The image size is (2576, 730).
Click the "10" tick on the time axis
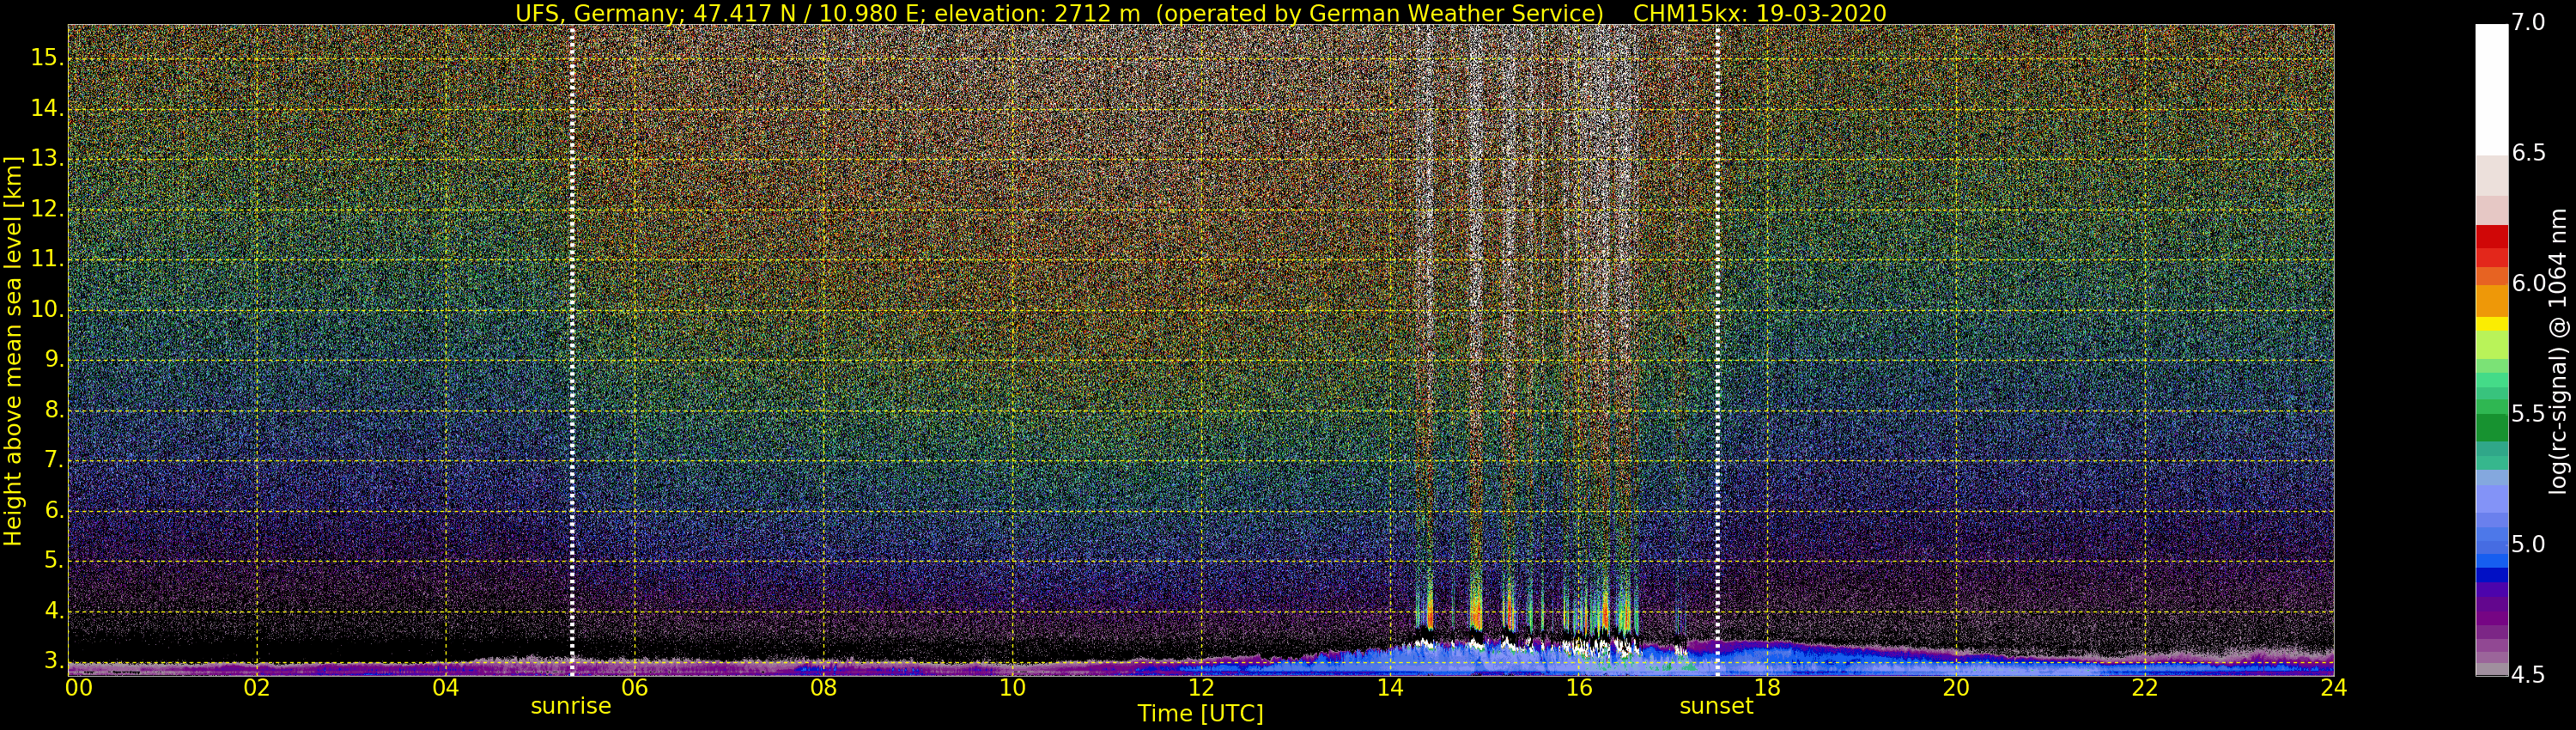click(x=1012, y=688)
